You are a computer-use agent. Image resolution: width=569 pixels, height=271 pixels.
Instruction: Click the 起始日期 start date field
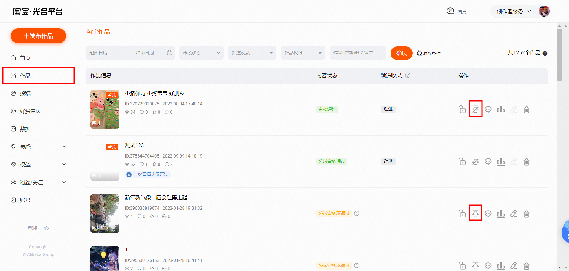point(108,53)
